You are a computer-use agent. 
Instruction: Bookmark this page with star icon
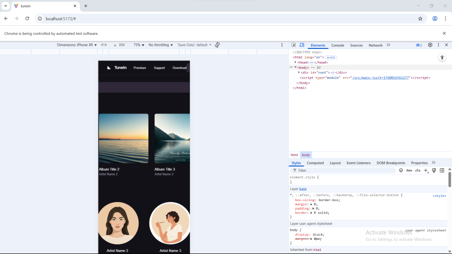(420, 19)
